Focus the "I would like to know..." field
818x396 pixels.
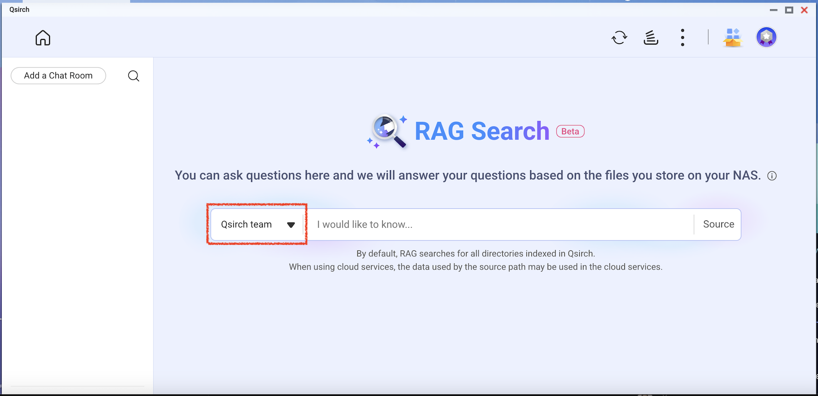coord(500,225)
